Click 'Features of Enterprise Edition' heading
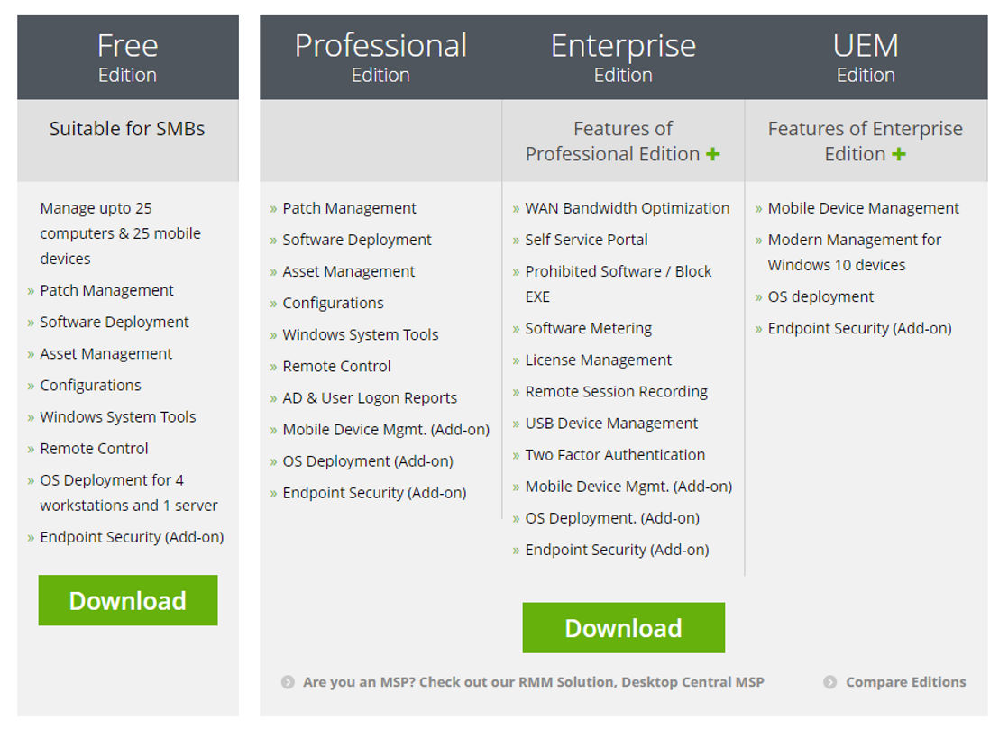 click(866, 141)
